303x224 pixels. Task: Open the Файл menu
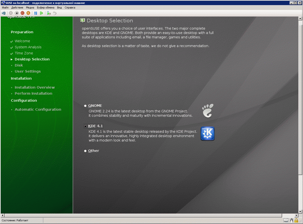[x=5, y=8]
